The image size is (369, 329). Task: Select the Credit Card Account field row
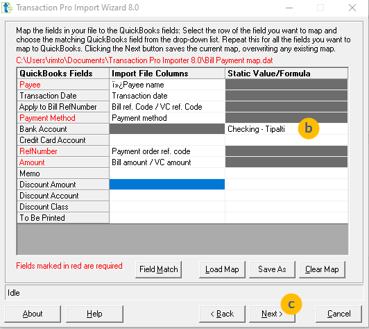[x=63, y=140]
